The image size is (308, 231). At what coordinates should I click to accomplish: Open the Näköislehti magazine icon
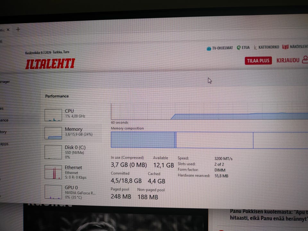(285, 47)
